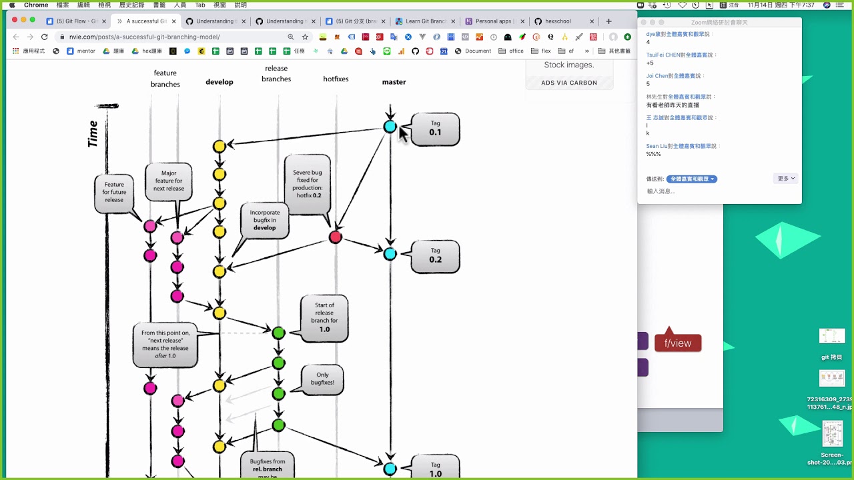Go back to the previous page

(x=16, y=37)
